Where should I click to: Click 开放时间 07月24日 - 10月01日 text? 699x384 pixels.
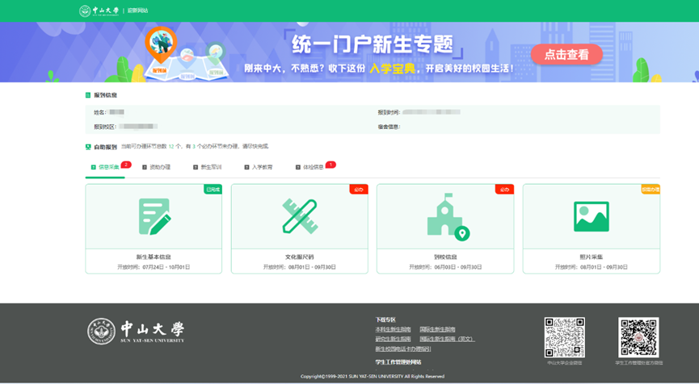154,267
